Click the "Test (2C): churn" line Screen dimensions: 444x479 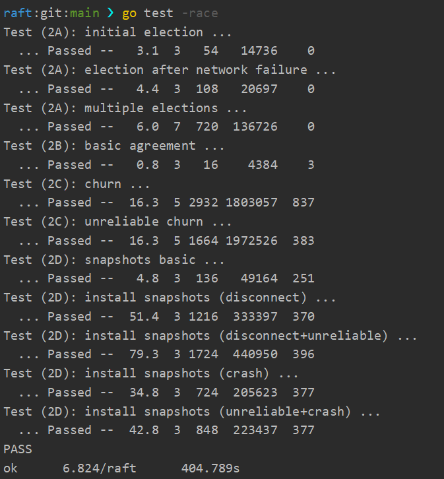[77, 183]
